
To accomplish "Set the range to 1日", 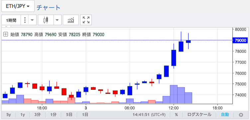I will (x=85, y=115).
